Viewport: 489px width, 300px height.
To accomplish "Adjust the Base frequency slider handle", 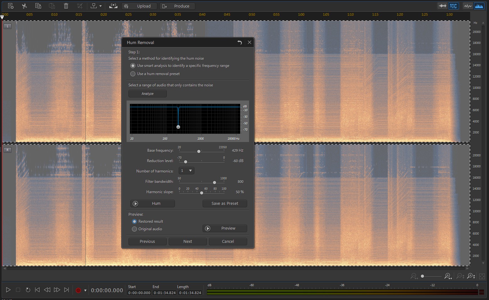I will (198, 151).
